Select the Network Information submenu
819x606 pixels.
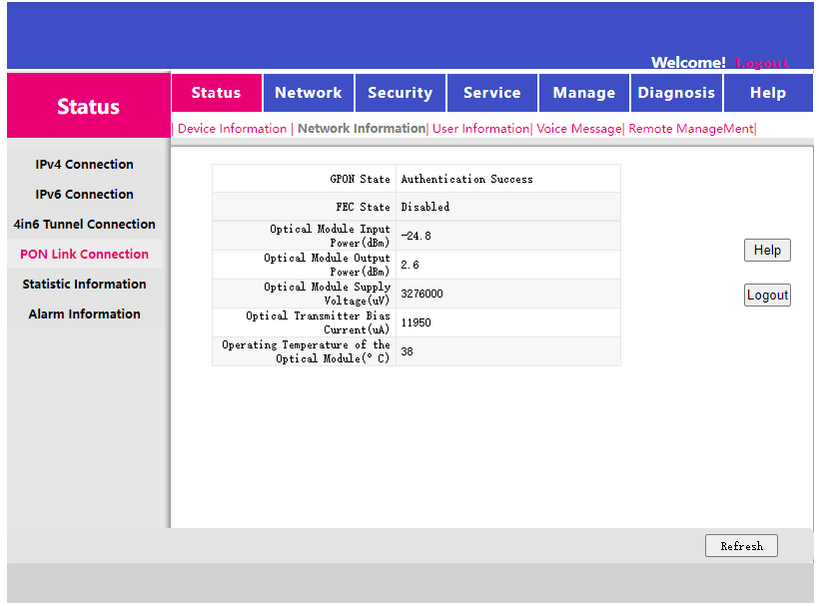[362, 129]
